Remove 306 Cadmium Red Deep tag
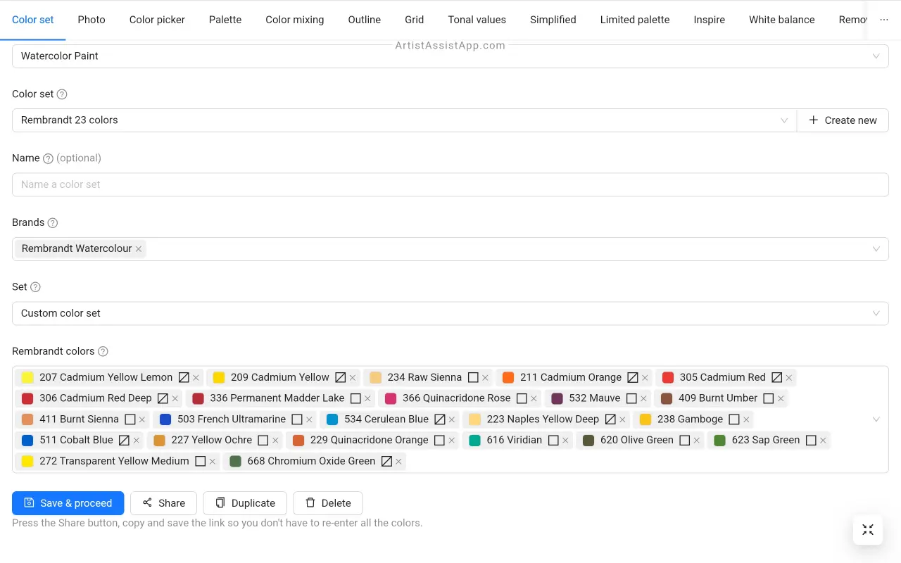This screenshot has height=563, width=901. (x=175, y=399)
